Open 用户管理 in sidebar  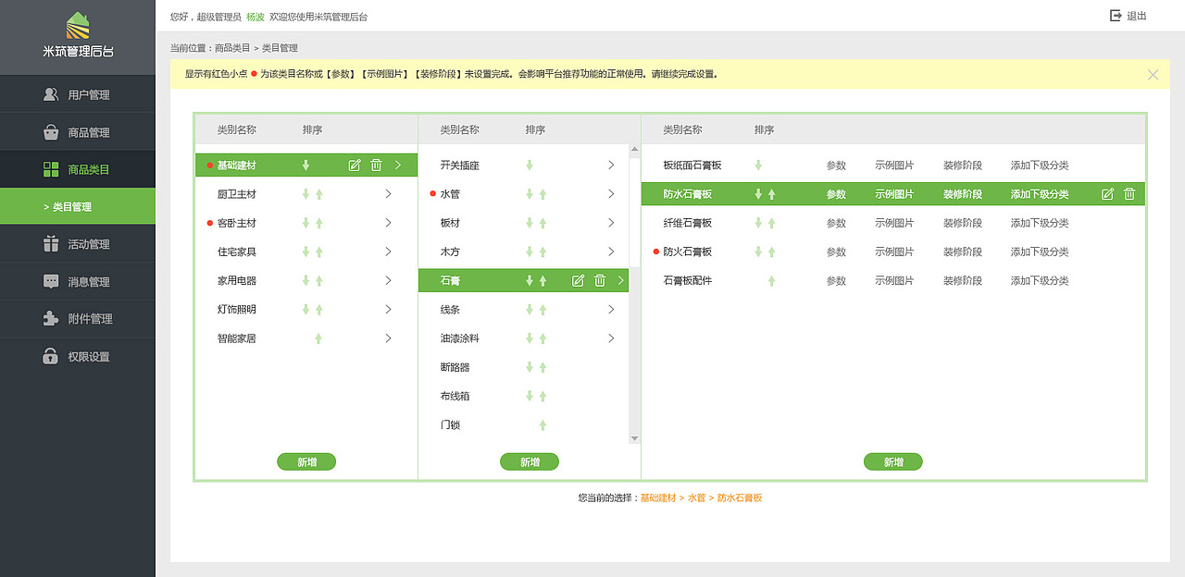pos(78,94)
